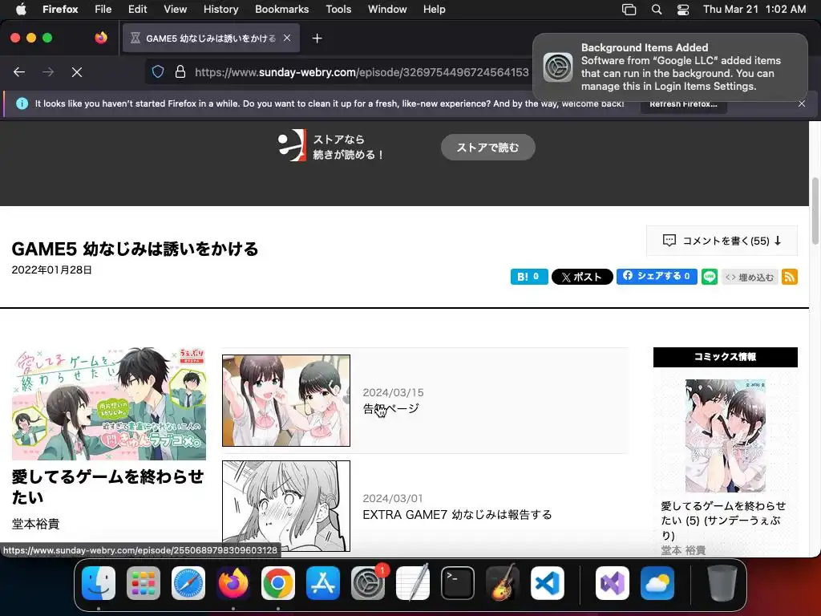Open the View menu
The image size is (821, 616).
pyautogui.click(x=175, y=9)
